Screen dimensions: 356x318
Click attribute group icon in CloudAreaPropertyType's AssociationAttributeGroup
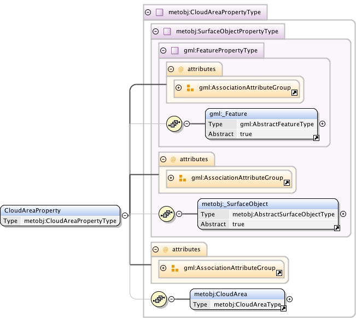point(174,268)
